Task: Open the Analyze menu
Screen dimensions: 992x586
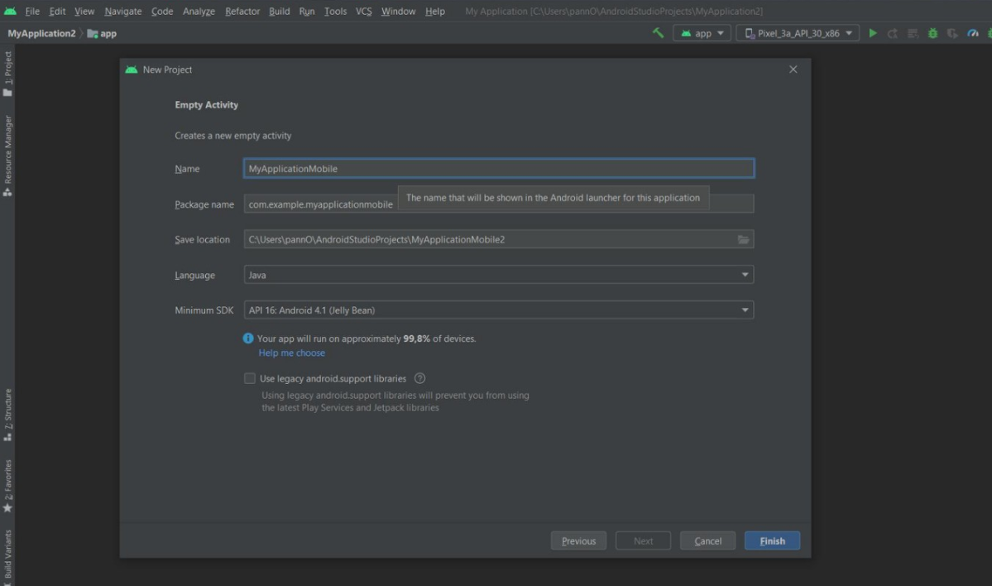Action: point(199,11)
